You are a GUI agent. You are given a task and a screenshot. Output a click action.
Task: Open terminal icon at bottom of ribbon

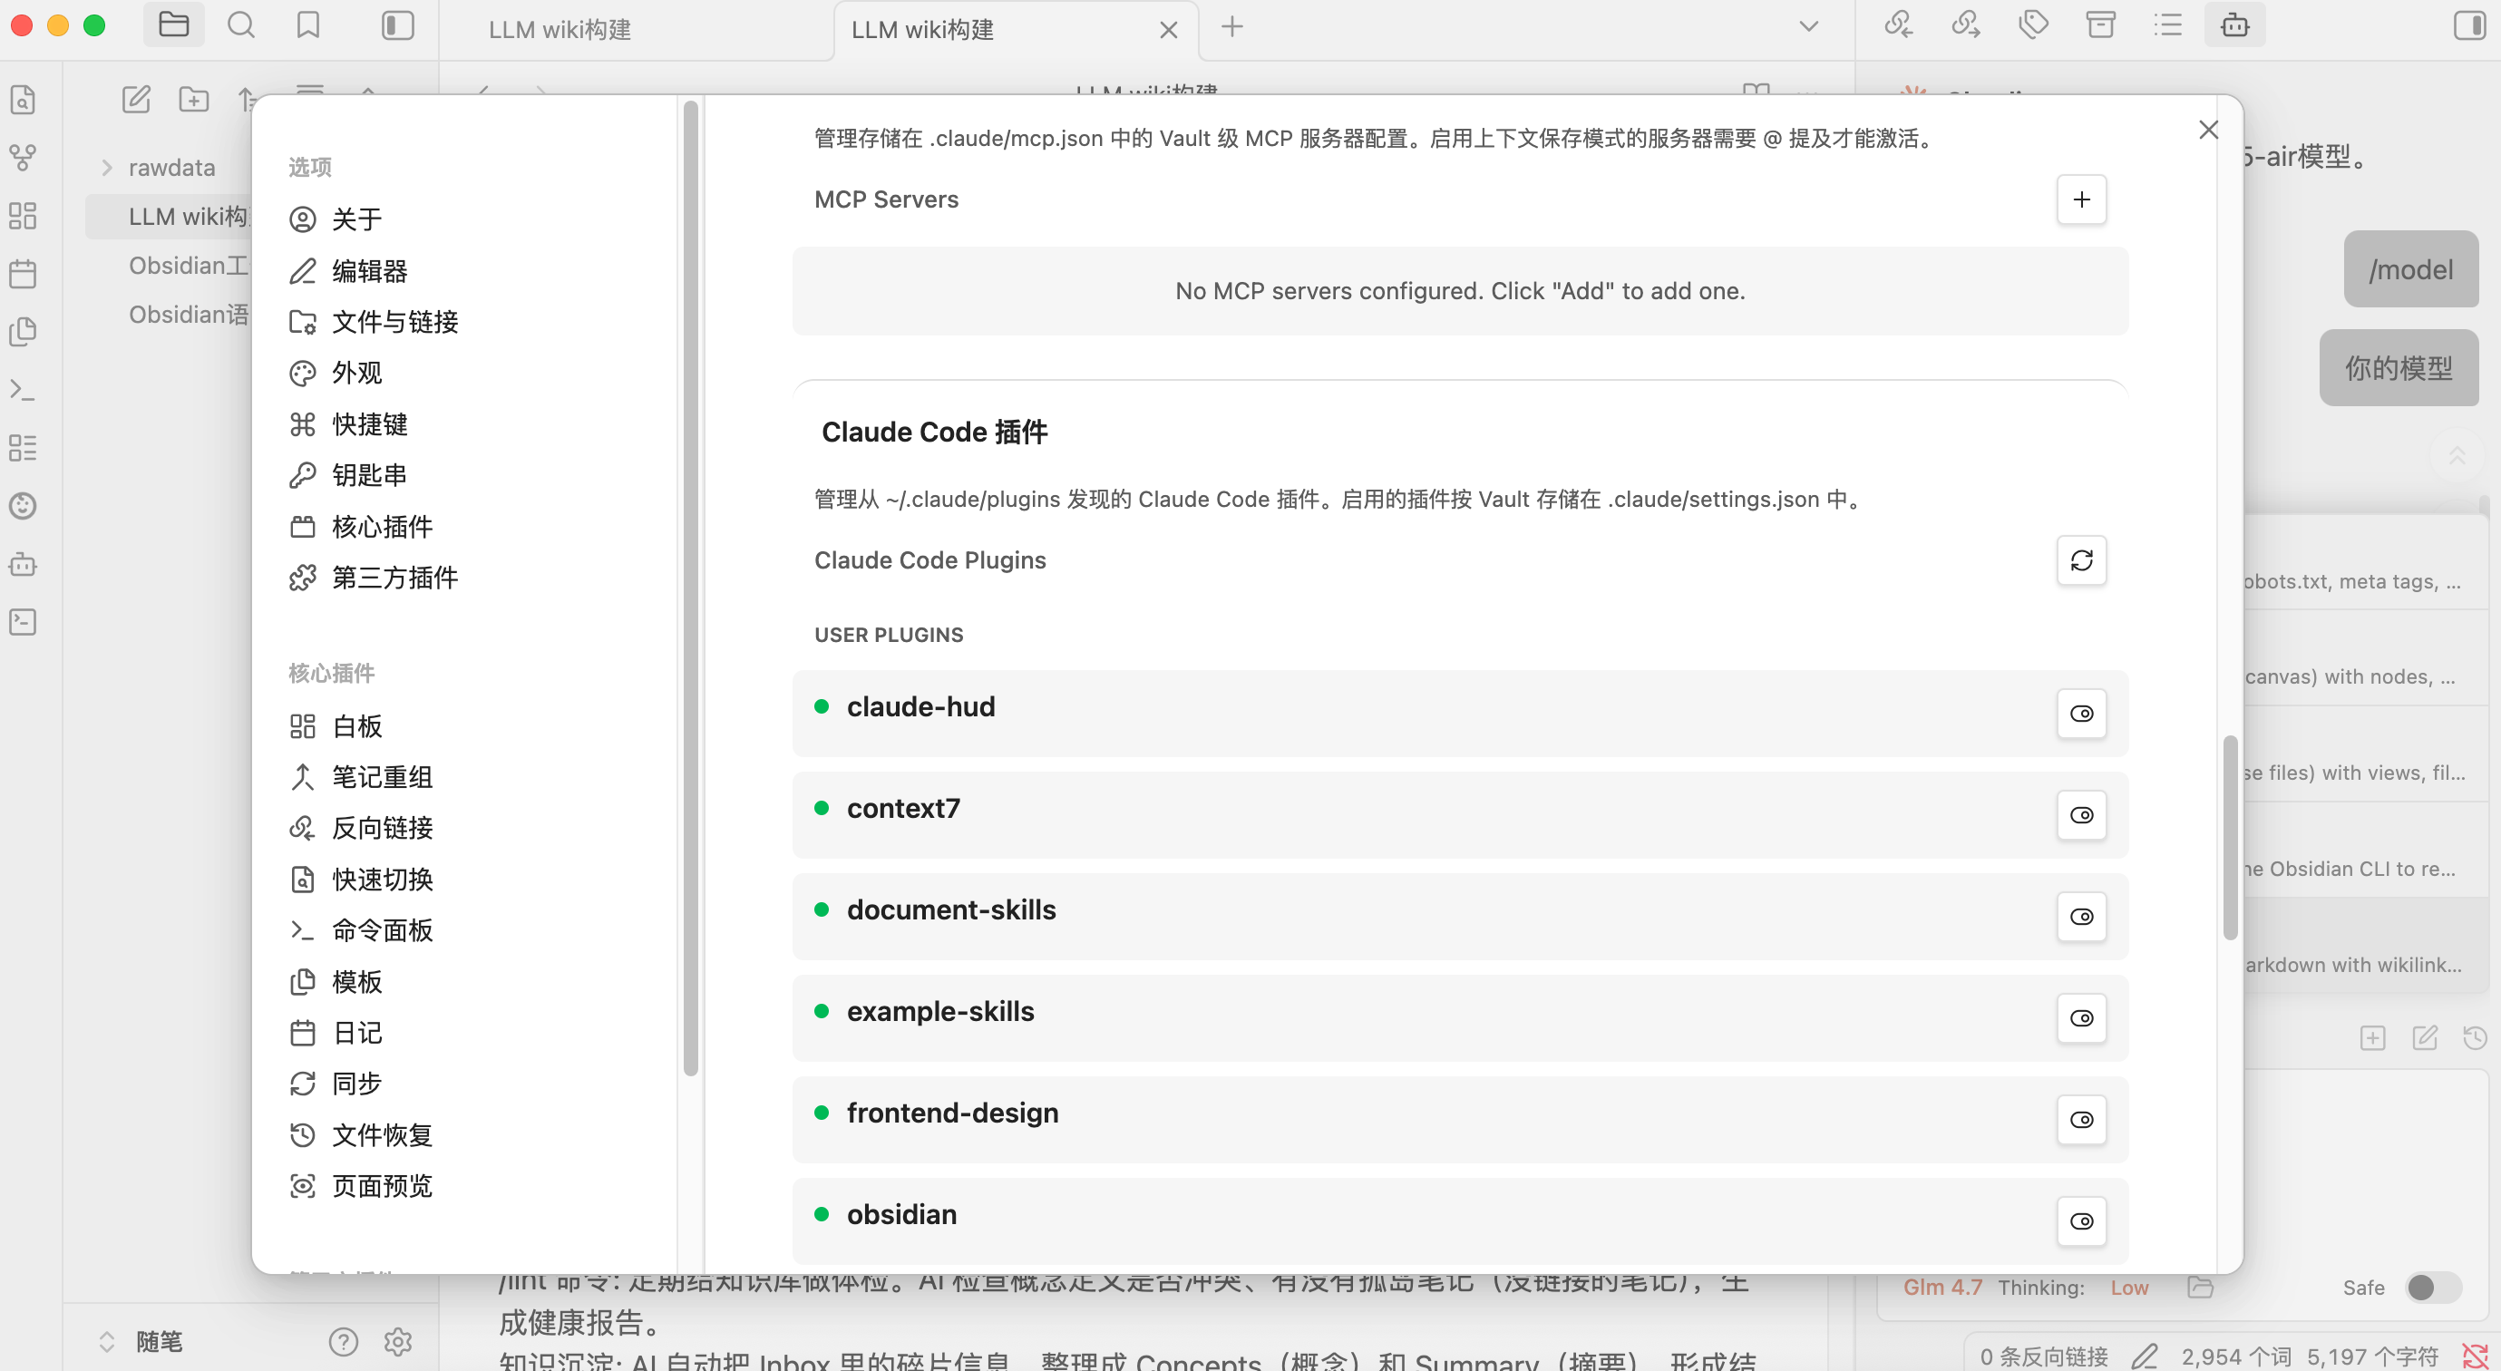tap(24, 622)
